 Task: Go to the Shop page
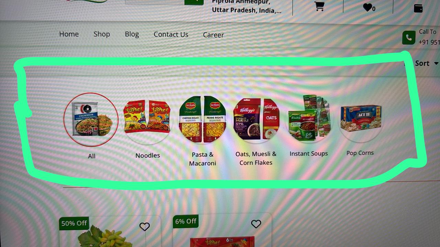point(102,34)
